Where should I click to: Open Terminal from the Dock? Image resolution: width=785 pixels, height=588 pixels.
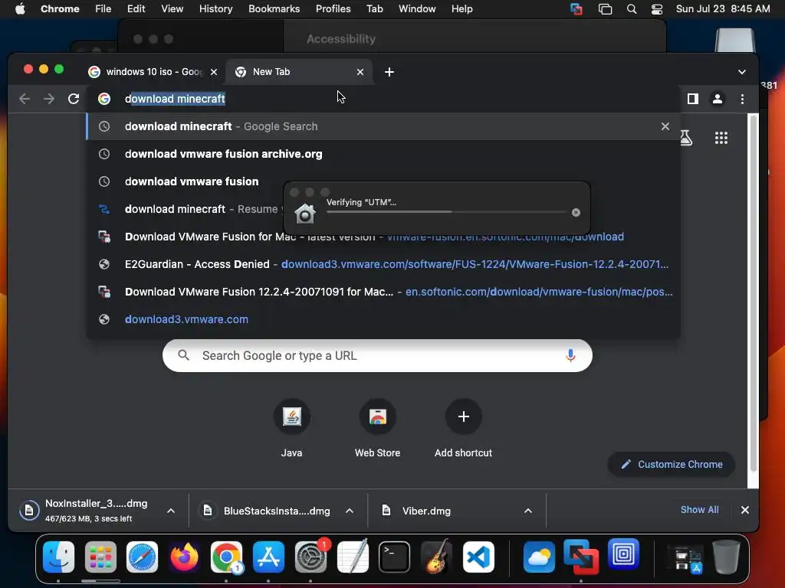pyautogui.click(x=394, y=557)
